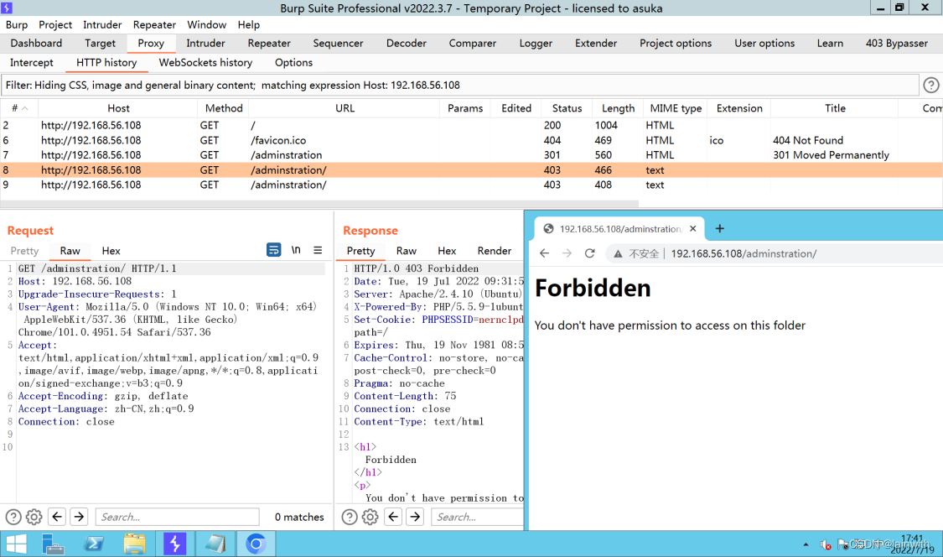The height and width of the screenshot is (557, 943).
Task: Click the browser address bar URL
Action: (x=744, y=253)
